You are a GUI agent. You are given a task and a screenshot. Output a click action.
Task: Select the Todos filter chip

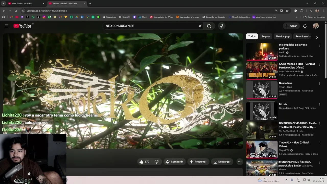[x=252, y=36]
